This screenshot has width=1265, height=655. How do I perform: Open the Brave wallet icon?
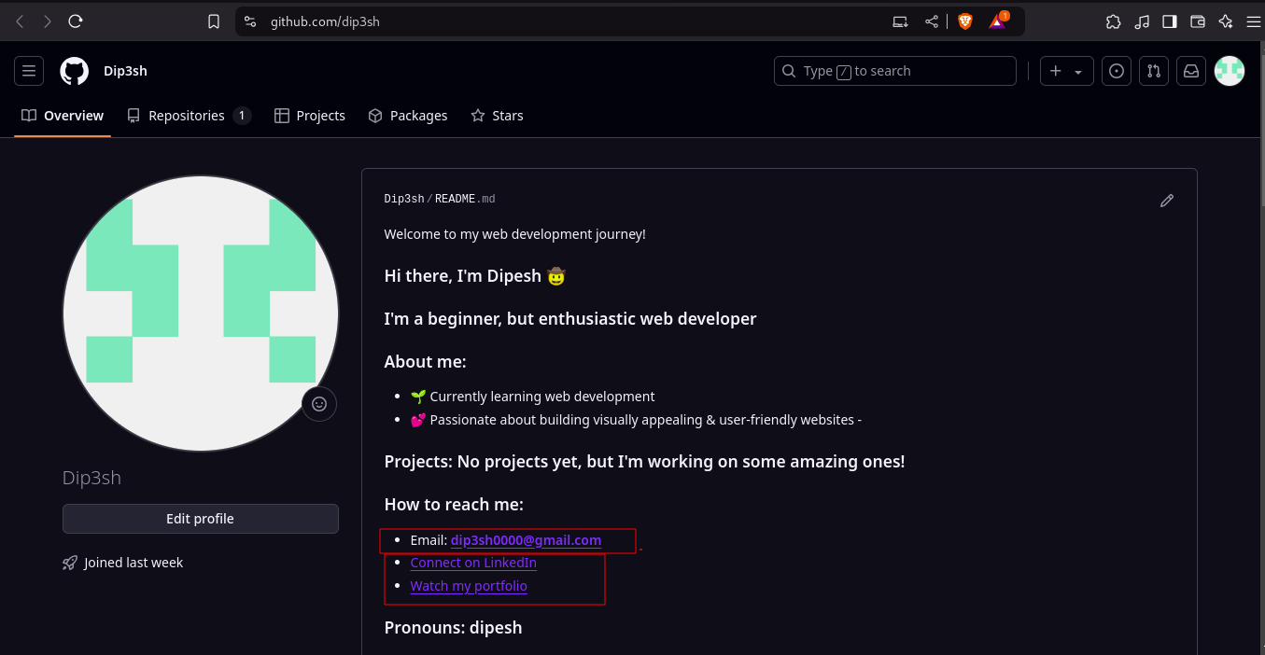pos(1197,21)
